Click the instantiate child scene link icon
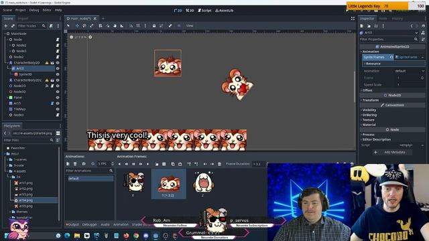The image size is (429, 241). 13,25
